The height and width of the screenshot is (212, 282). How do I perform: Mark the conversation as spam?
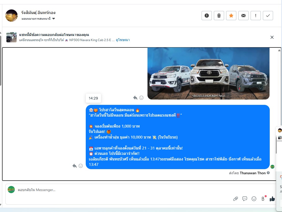[x=206, y=16]
